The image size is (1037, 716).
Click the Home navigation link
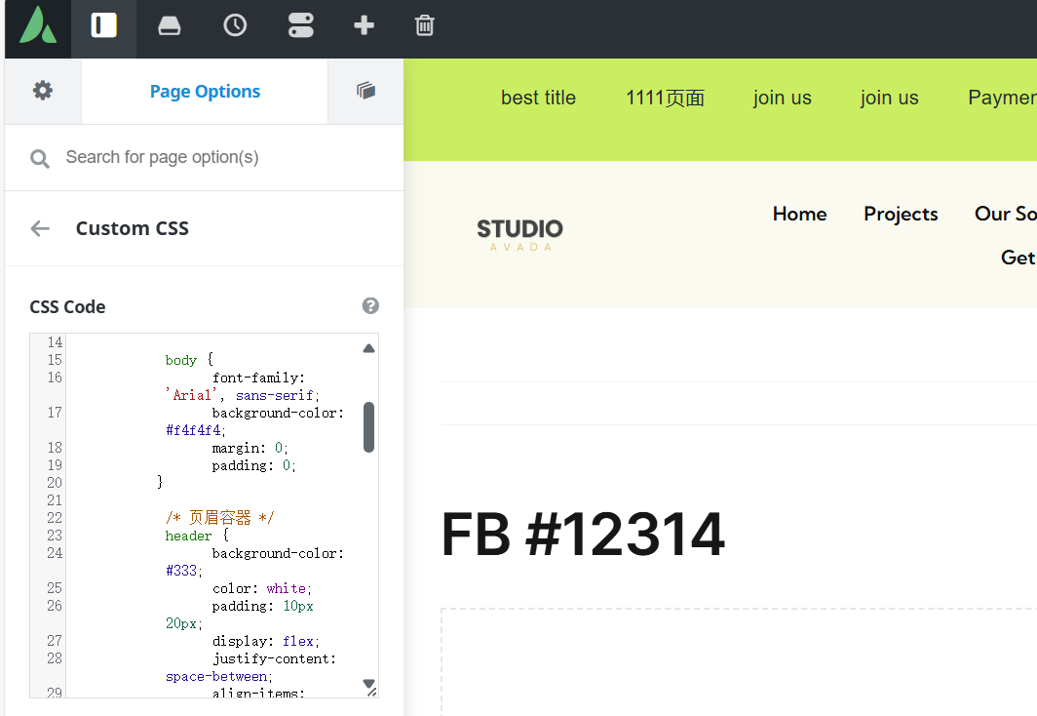coord(799,214)
